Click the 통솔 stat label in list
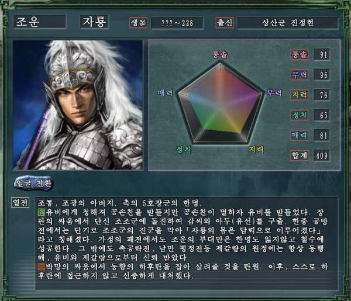351x301 pixels. (x=300, y=54)
